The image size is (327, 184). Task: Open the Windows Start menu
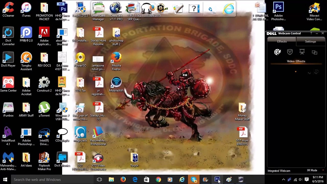(x=5, y=179)
